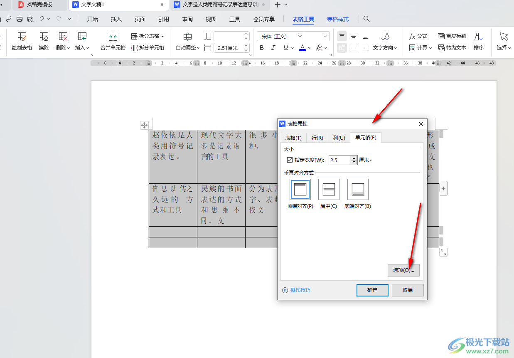The width and height of the screenshot is (514, 358).
Task: Click new tab plus button
Action: click(278, 5)
